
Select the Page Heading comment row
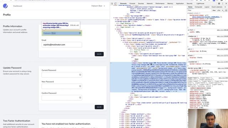pyautogui.click(x=125, y=23)
